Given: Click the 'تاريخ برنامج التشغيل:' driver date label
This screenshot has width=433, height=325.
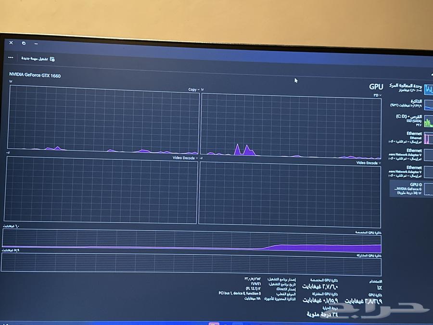Looking at the screenshot, I should pos(282,285).
